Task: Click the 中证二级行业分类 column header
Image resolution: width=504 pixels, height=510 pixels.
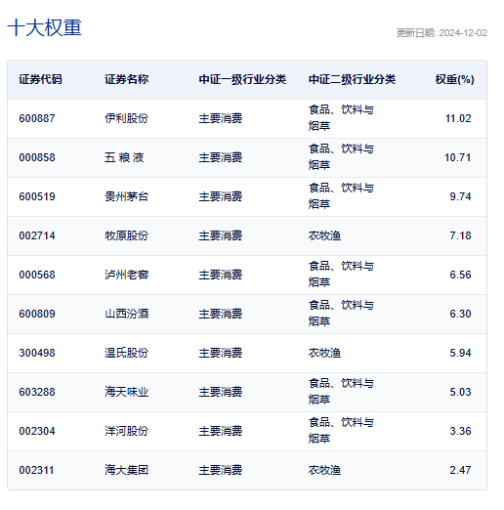Action: (352, 79)
